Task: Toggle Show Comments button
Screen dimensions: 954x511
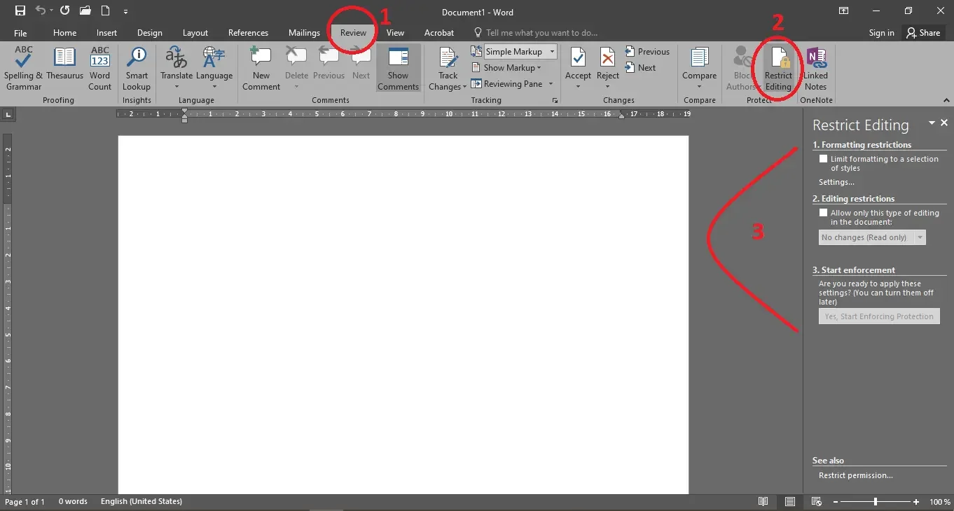Action: (x=399, y=69)
